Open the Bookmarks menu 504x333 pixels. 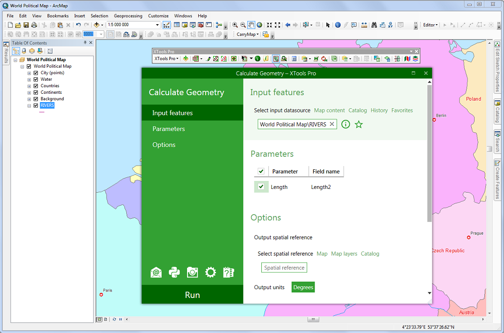58,16
